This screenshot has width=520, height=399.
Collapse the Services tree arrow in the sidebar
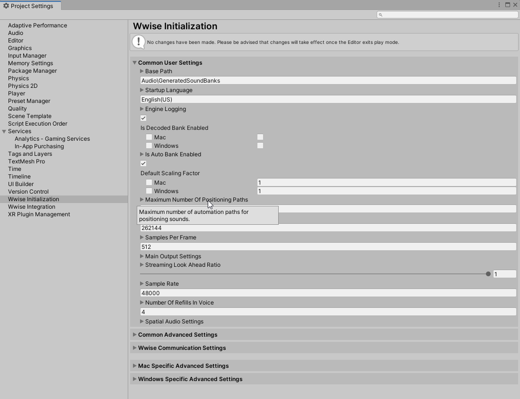[x=4, y=131]
